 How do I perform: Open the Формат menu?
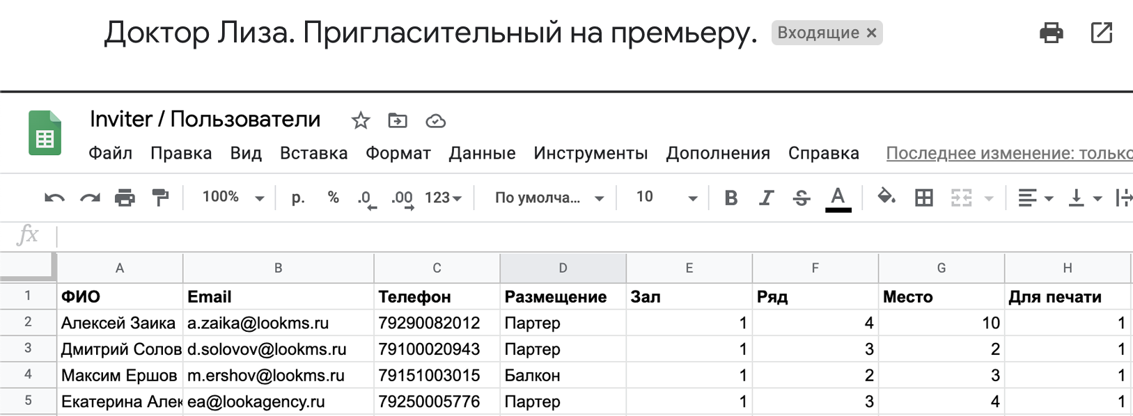tap(398, 153)
